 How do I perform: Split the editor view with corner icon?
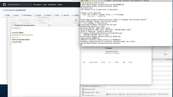click(x=79, y=25)
